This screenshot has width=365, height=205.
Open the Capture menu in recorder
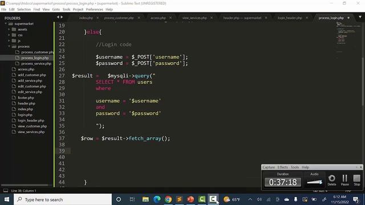click(269, 167)
